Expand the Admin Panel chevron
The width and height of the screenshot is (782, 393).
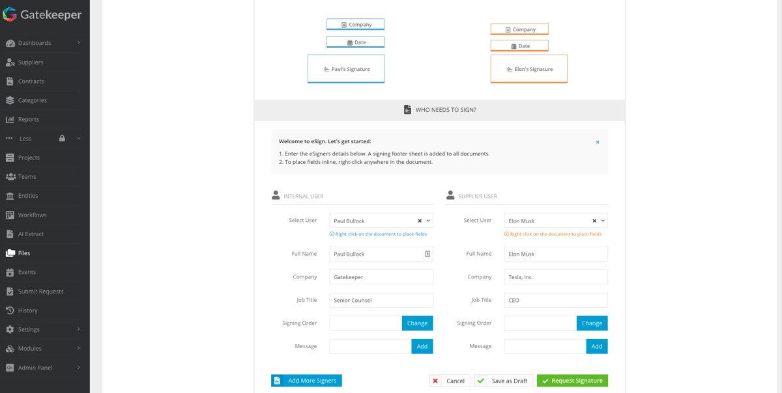(79, 368)
